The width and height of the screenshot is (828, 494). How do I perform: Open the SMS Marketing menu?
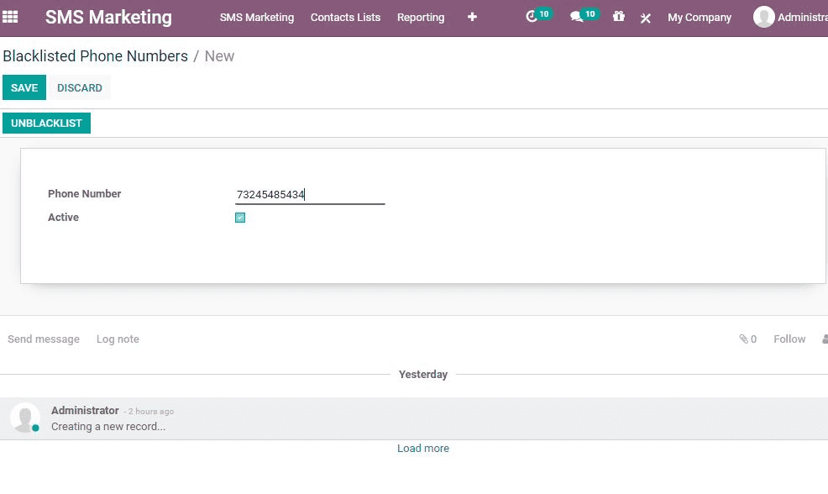pyautogui.click(x=257, y=18)
